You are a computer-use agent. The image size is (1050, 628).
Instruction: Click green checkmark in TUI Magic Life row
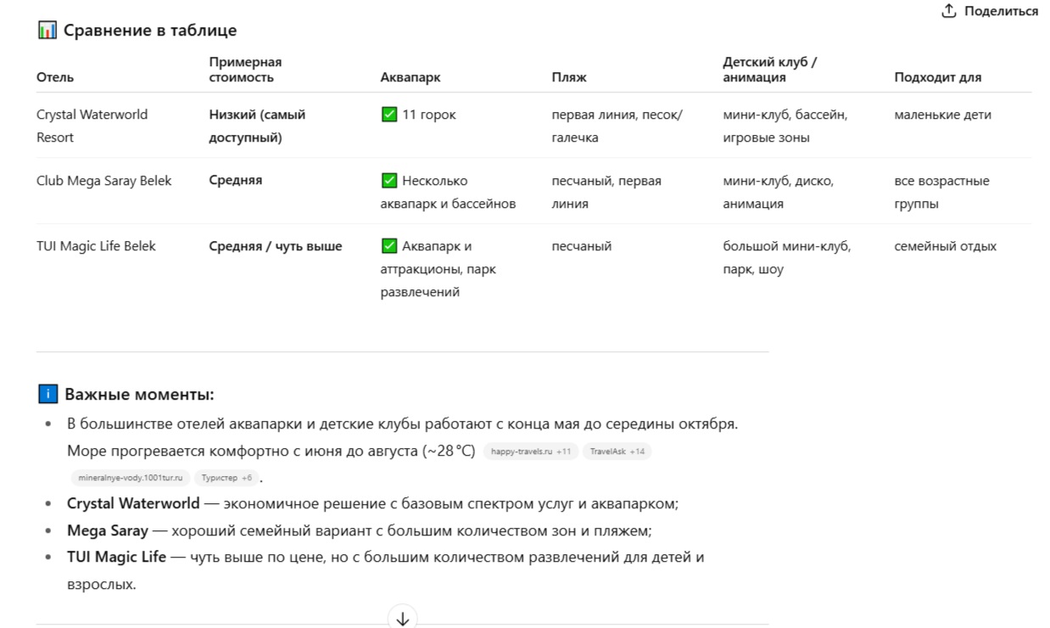(389, 246)
